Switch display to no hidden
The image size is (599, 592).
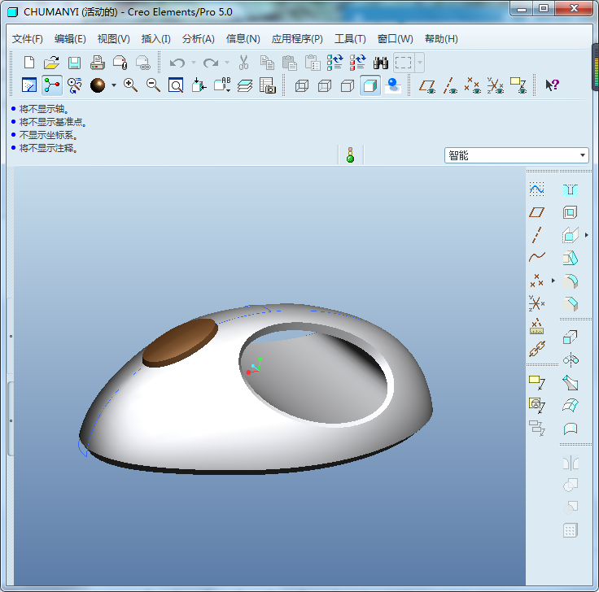[x=348, y=85]
